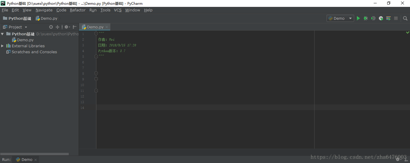Close the Demo.py editor tab
This screenshot has height=163, width=410.
[107, 27]
